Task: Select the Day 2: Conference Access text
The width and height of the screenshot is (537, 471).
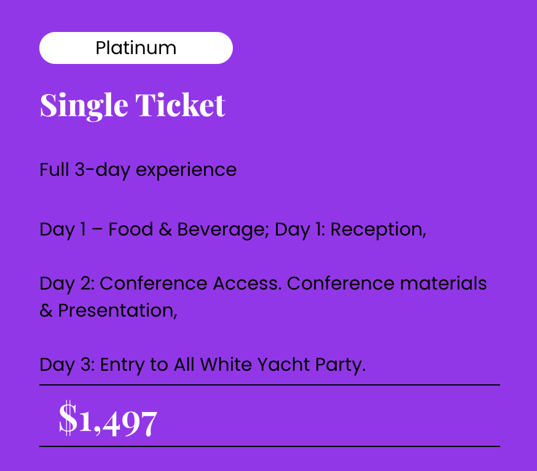Action: click(x=160, y=284)
